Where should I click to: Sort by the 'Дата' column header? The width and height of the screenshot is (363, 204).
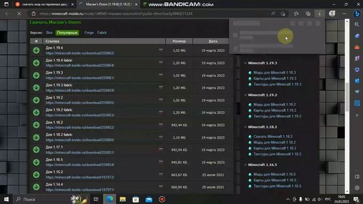(213, 41)
